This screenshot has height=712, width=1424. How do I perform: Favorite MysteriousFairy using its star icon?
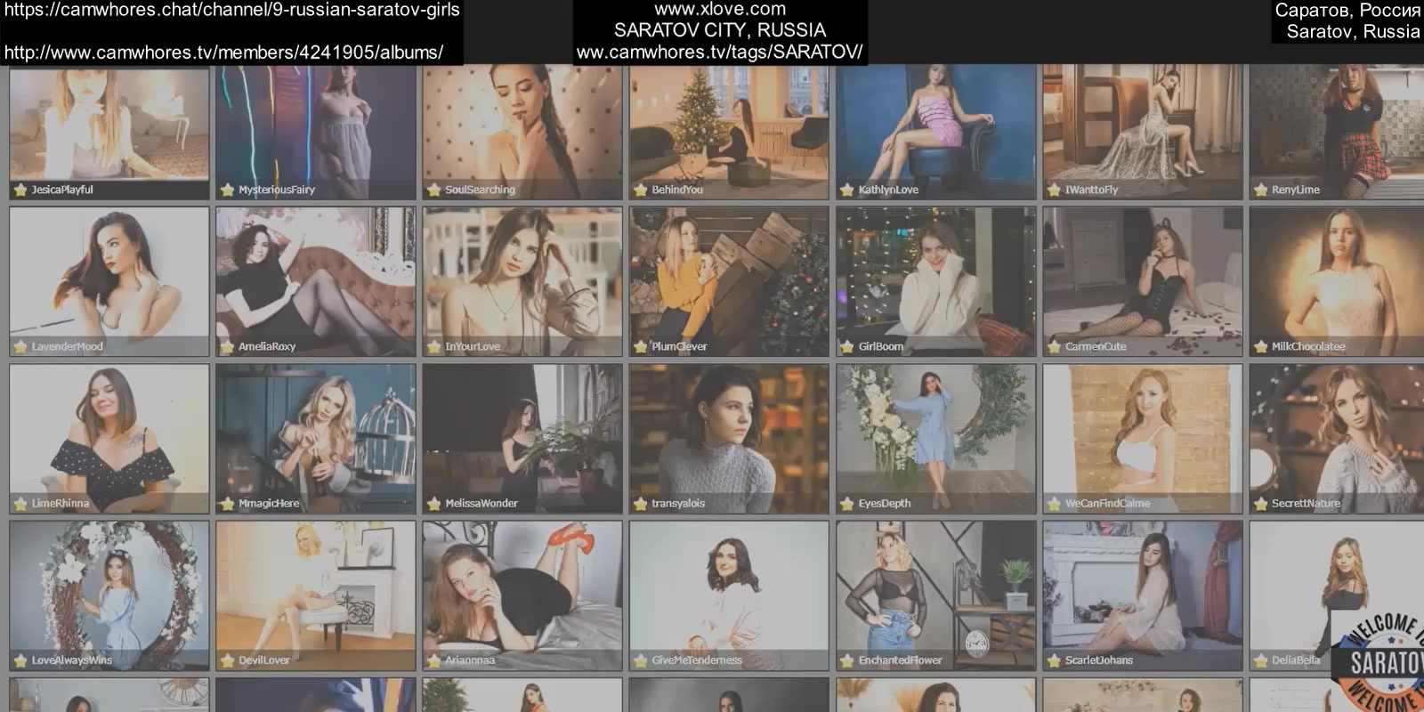pyautogui.click(x=227, y=190)
